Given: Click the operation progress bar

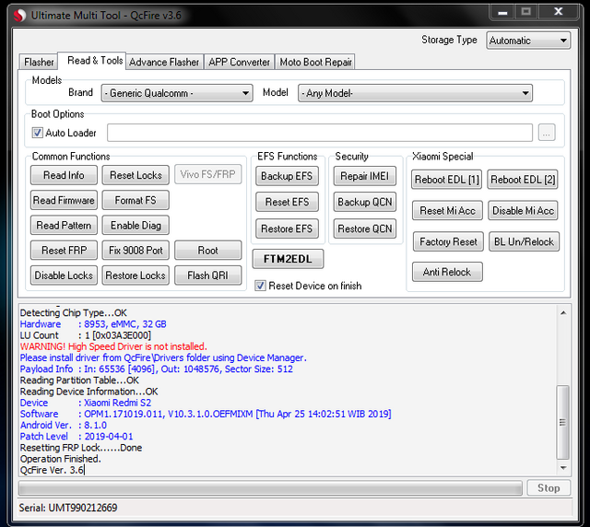Looking at the screenshot, I should [270, 488].
